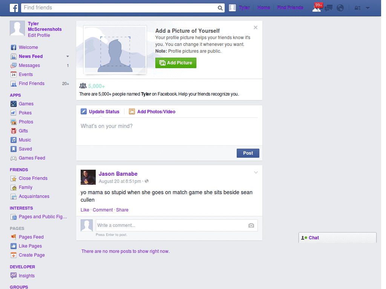386x289 pixels.
Task: Open the Chat bar
Action: (x=337, y=238)
